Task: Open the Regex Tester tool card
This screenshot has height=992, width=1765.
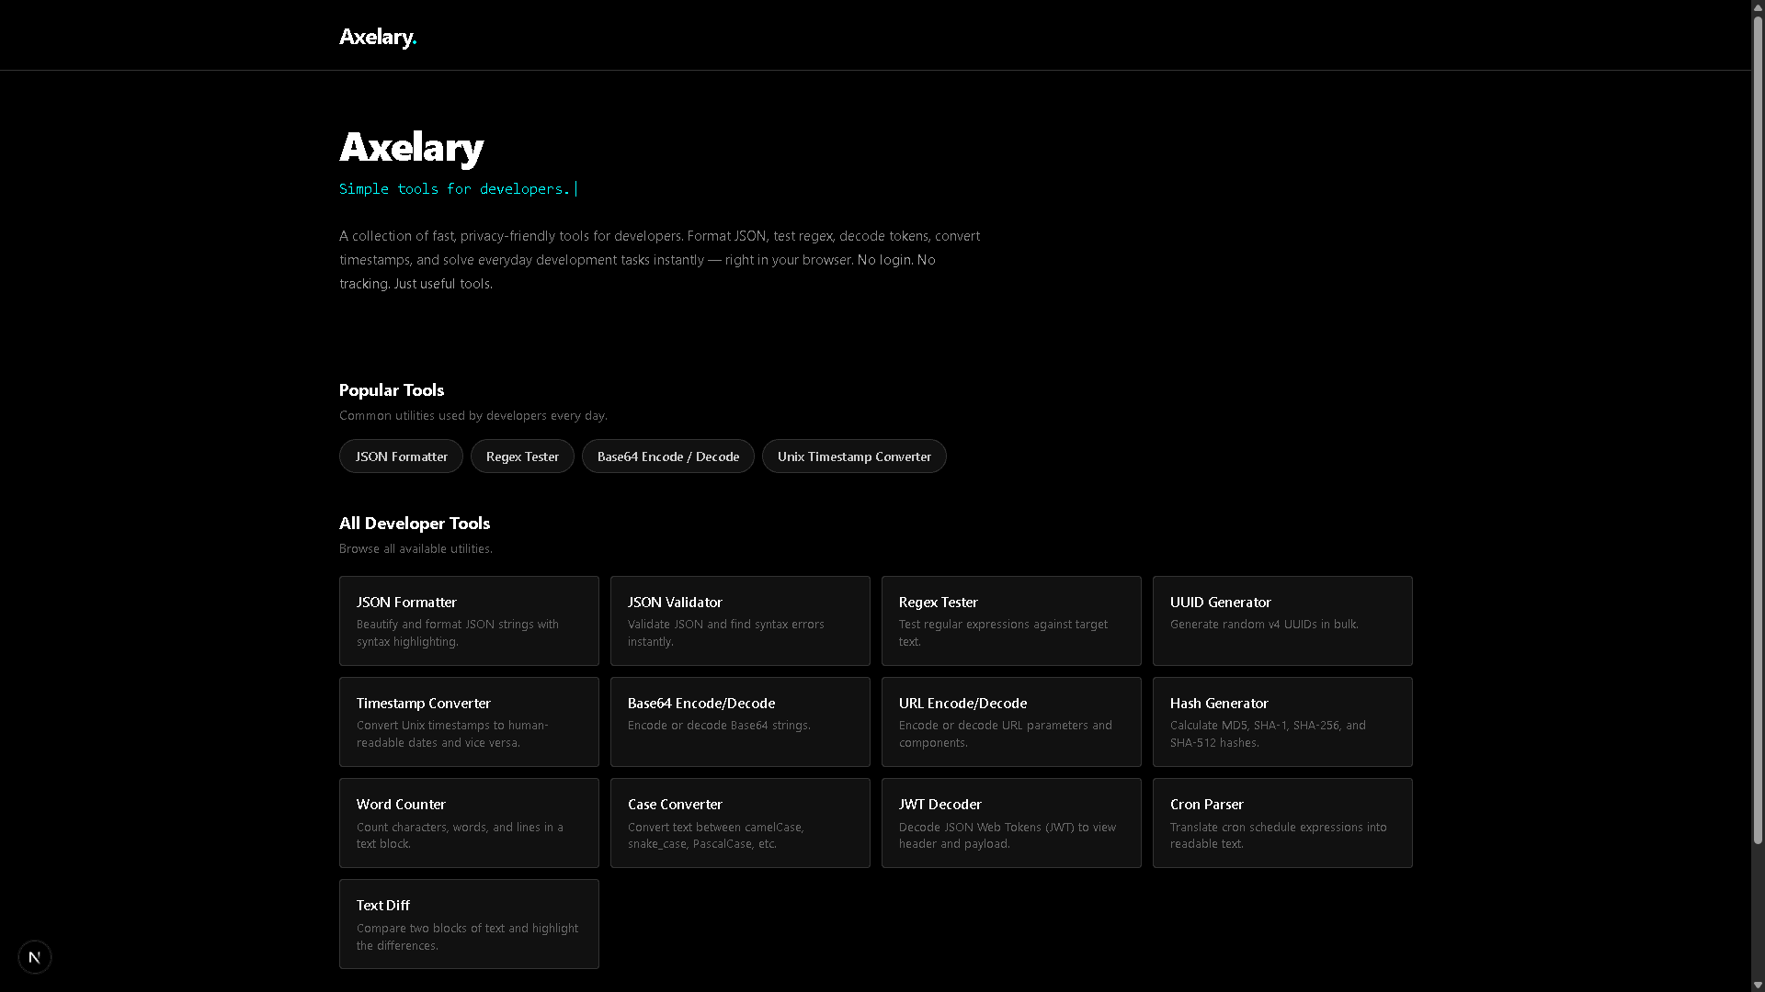Action: (1011, 620)
